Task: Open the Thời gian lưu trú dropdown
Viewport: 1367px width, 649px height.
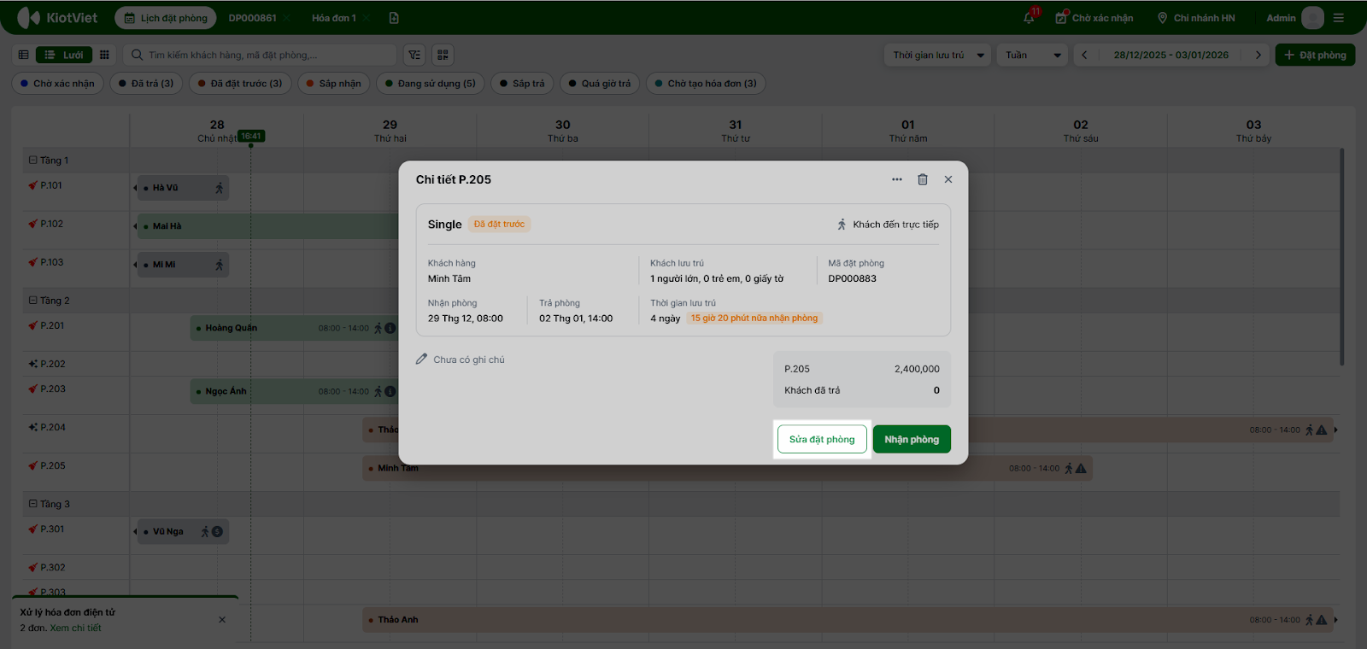Action: point(937,55)
